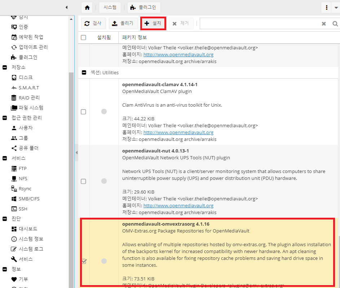Open 인증 in the sidebar

click(x=19, y=27)
